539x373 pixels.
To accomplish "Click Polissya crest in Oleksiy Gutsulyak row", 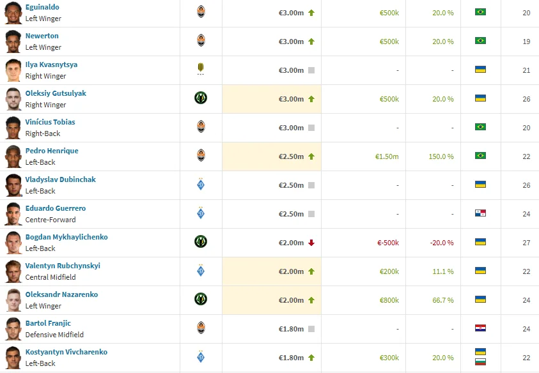I will pyautogui.click(x=201, y=98).
